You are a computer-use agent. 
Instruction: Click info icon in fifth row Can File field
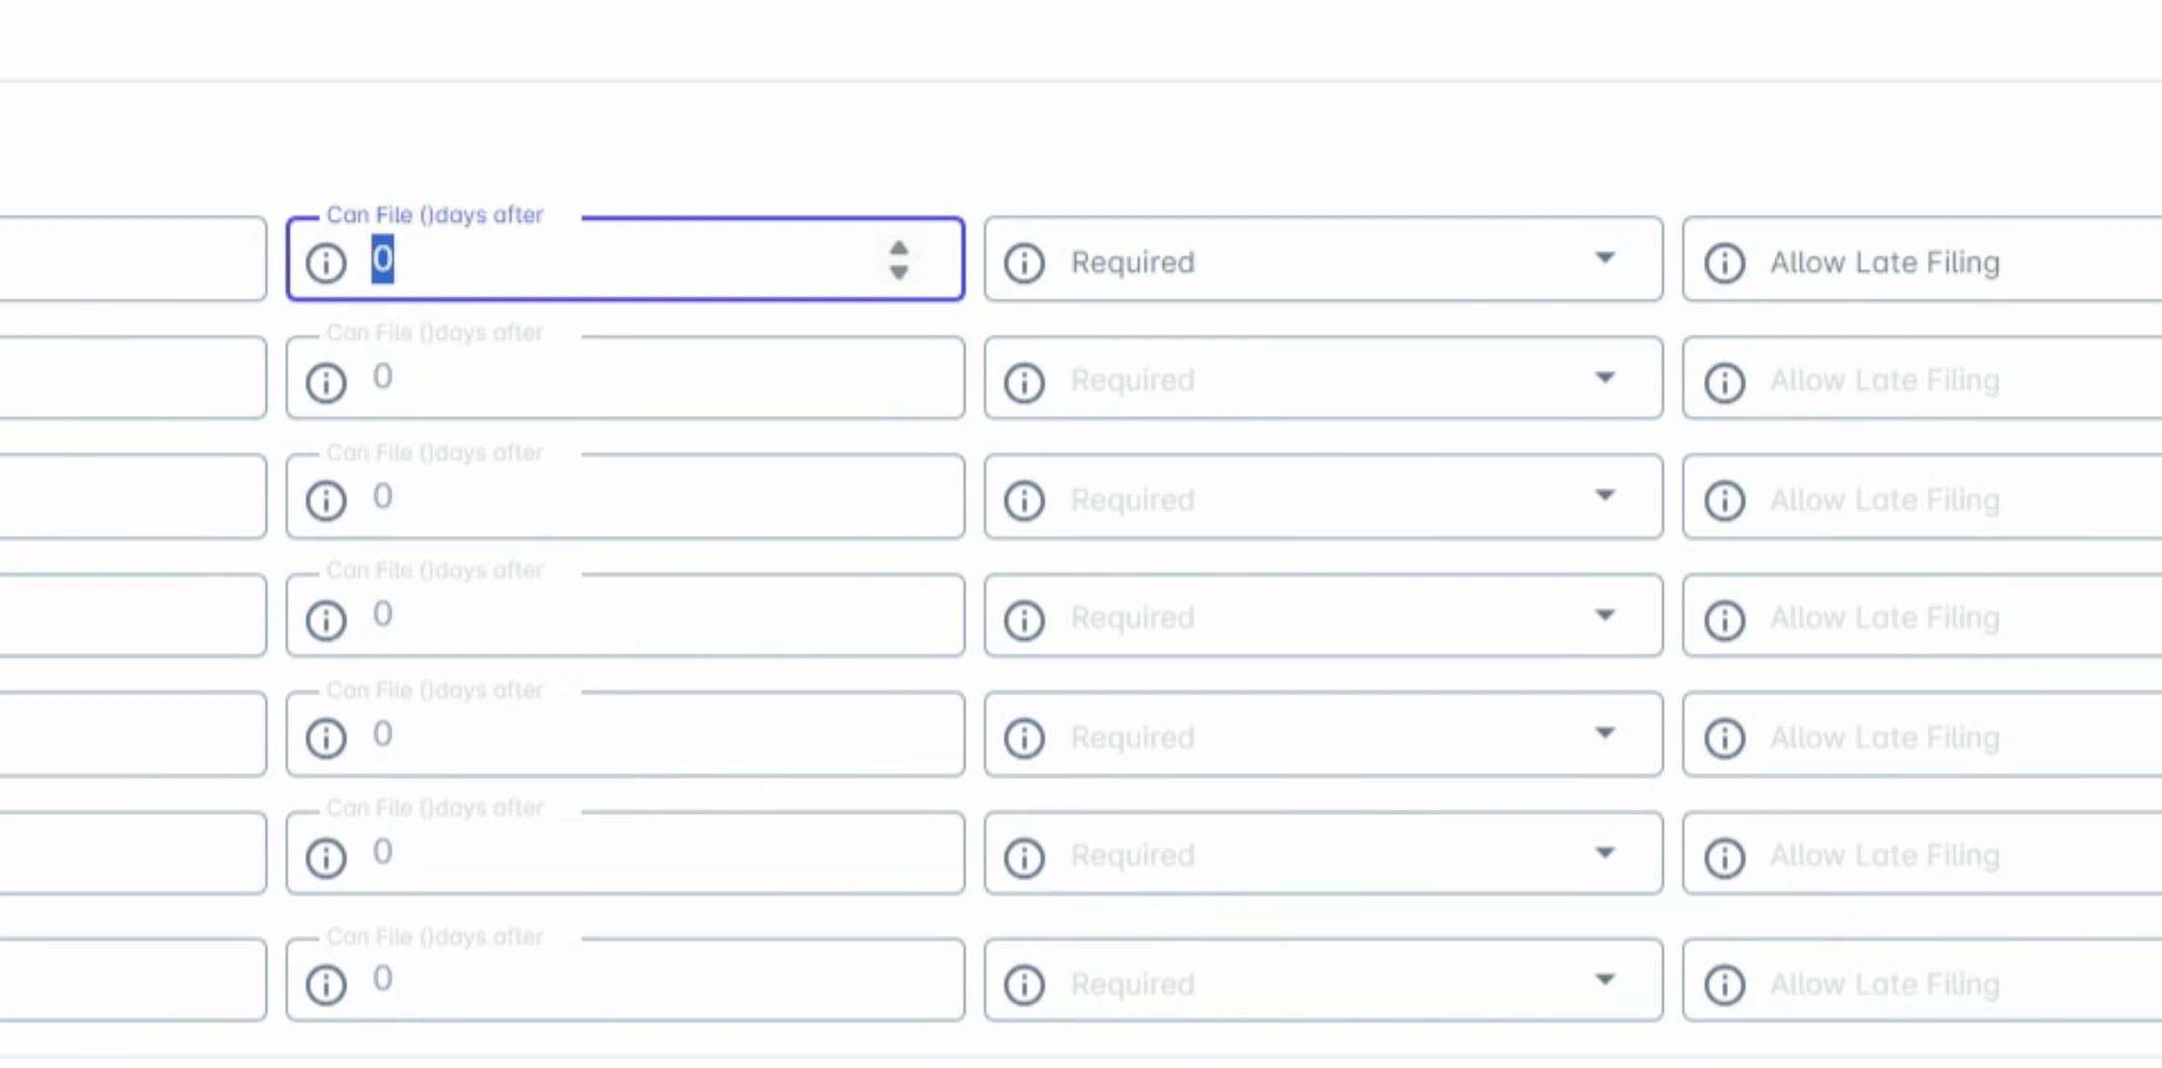click(325, 737)
